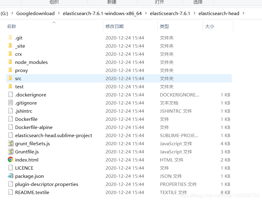Select the file name package.json
The image size is (262, 201).
[29, 176]
